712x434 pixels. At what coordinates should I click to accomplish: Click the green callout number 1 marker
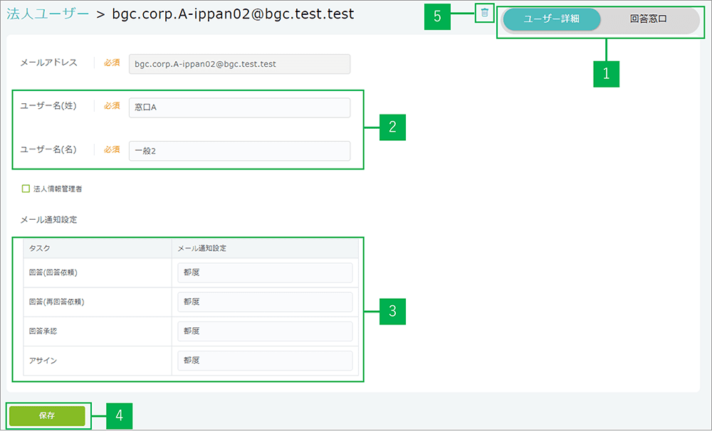pyautogui.click(x=607, y=73)
